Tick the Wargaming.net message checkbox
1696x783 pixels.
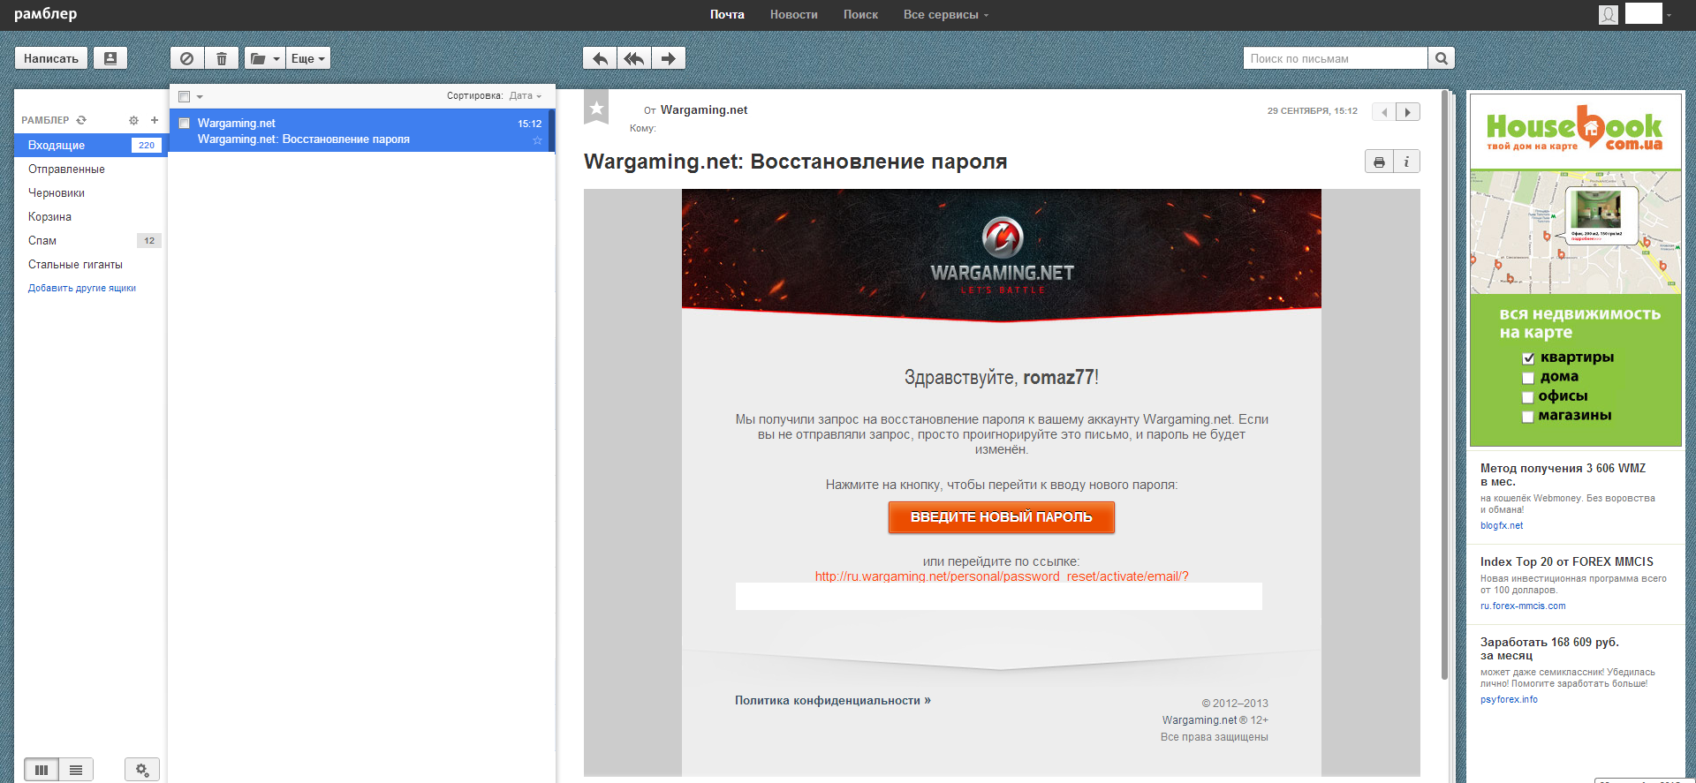pyautogui.click(x=184, y=124)
